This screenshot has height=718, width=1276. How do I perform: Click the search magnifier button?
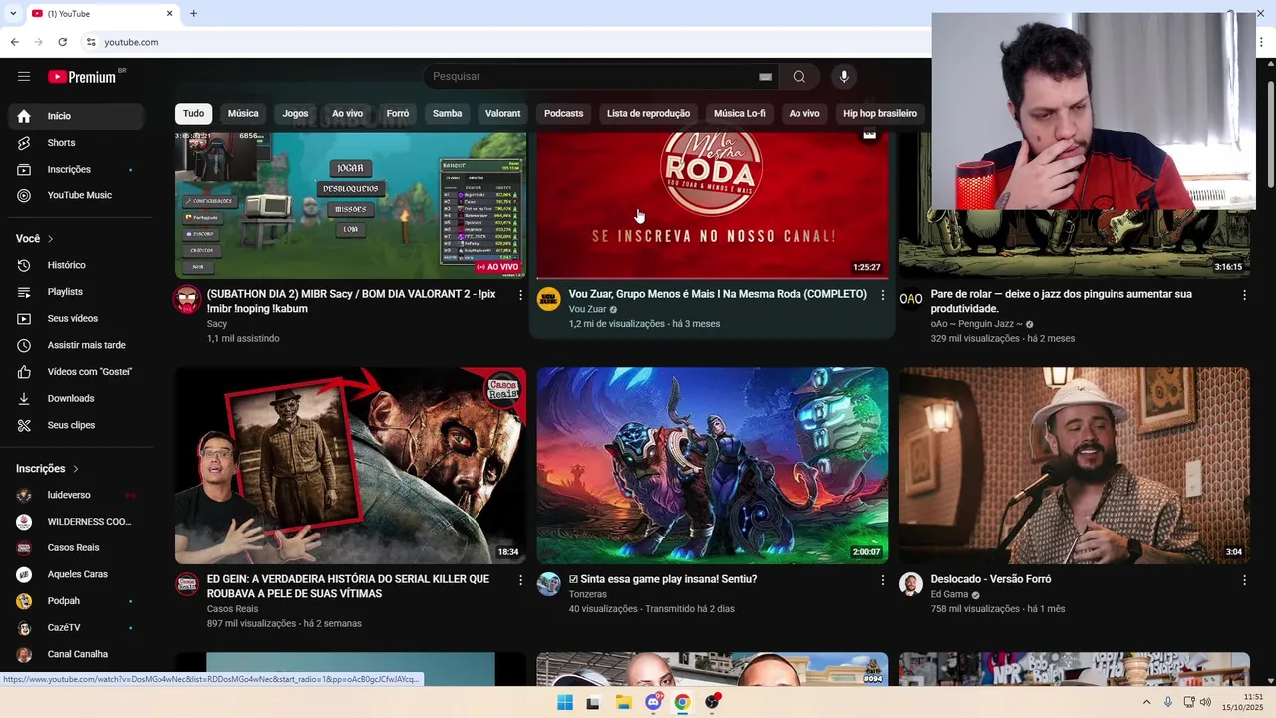coord(799,77)
